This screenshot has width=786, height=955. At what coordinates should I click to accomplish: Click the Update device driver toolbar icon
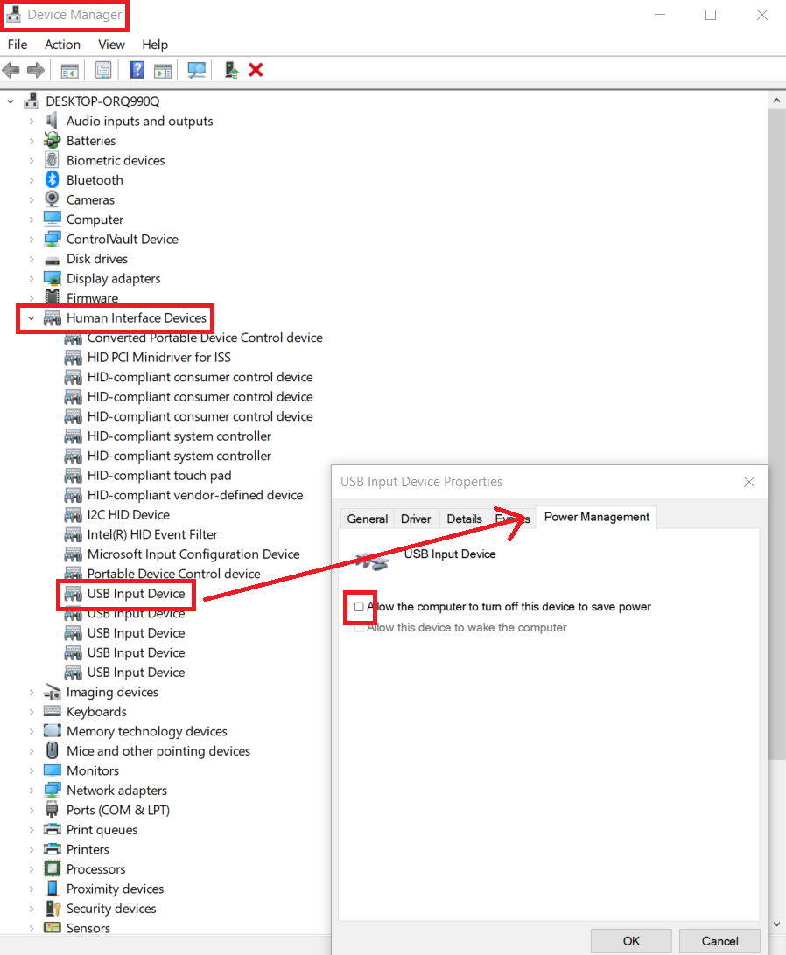click(231, 70)
